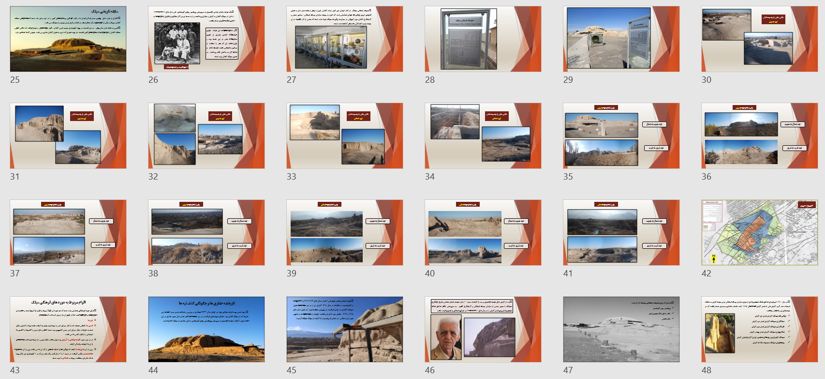Select slide 40 thumbnail
Screen dimensions: 825x379
[x=483, y=233]
